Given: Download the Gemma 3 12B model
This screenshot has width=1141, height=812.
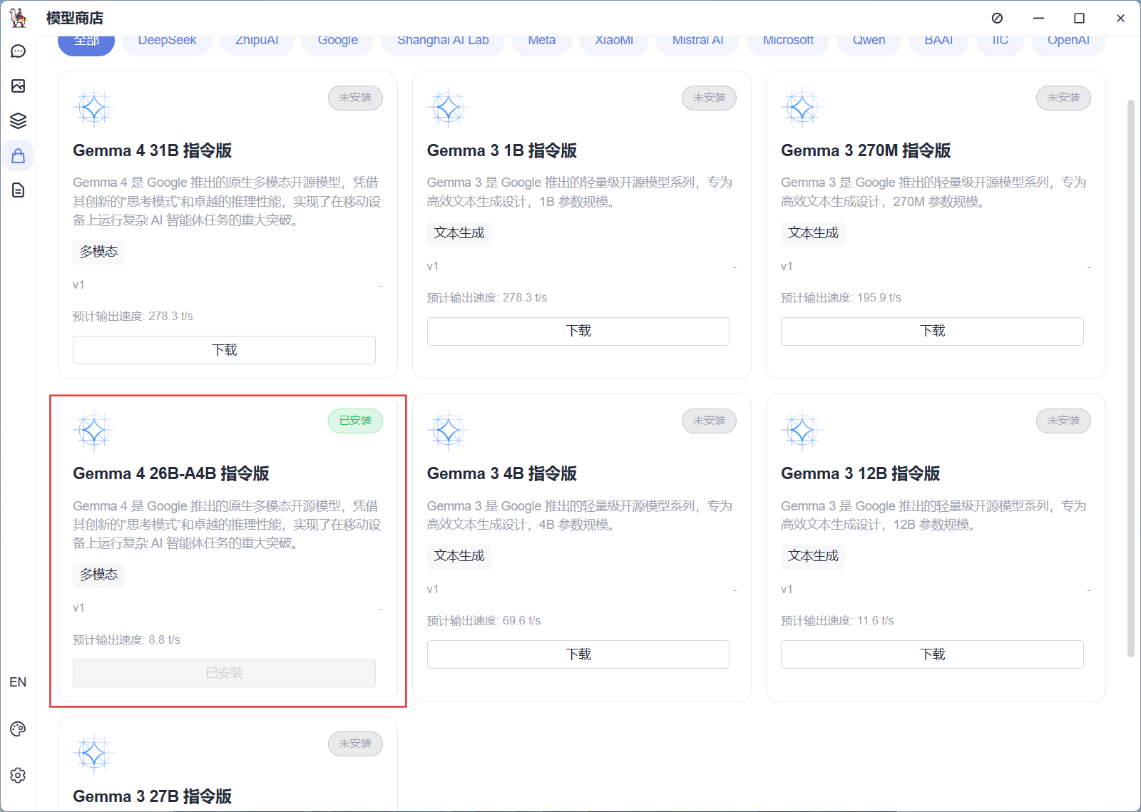Looking at the screenshot, I should (932, 654).
